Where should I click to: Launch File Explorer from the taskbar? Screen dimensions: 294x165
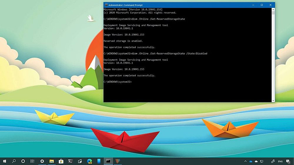pos(52,161)
